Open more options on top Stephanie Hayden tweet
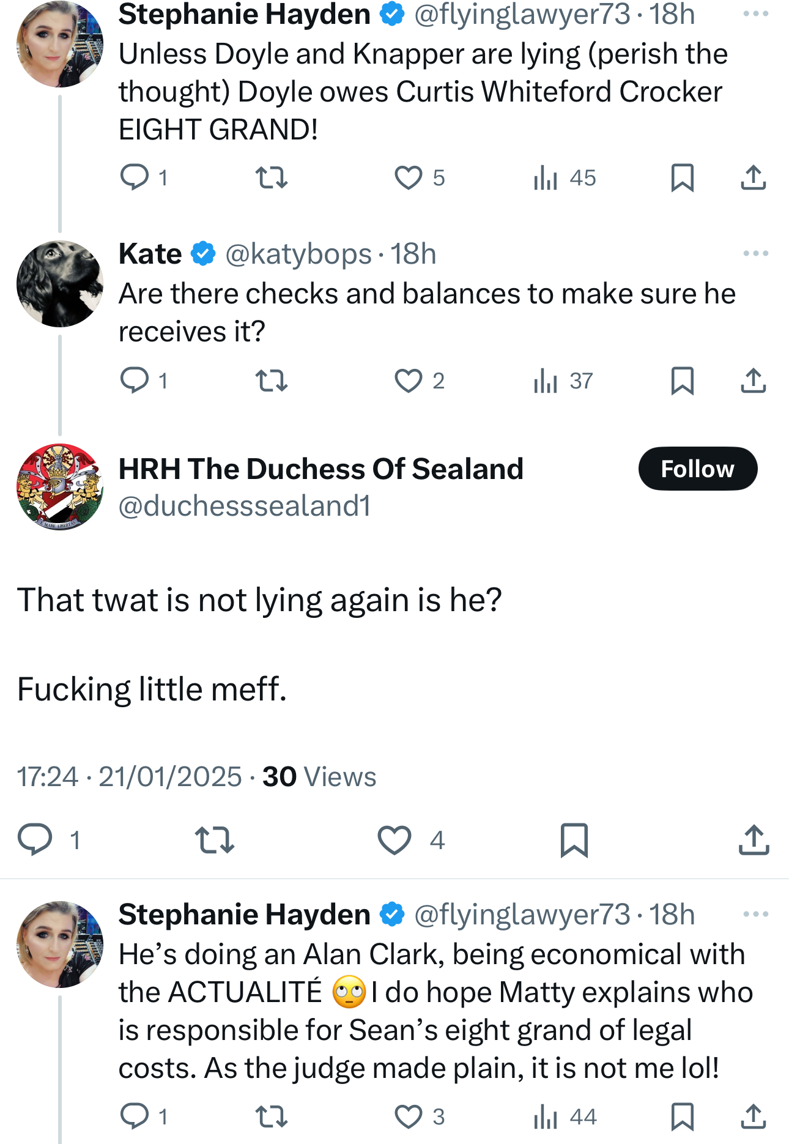 coord(755,13)
